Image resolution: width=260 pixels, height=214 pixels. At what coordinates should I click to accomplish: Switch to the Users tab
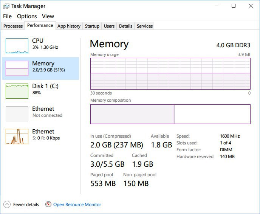(109, 26)
